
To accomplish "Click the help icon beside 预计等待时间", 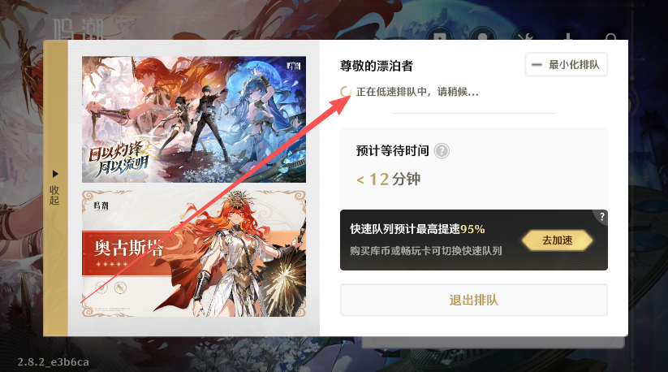I will coord(442,151).
